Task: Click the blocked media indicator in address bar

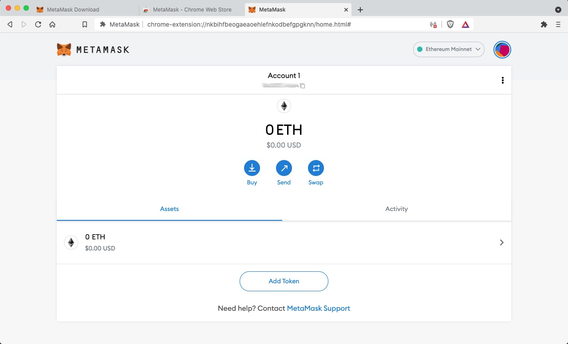Action: [x=434, y=24]
